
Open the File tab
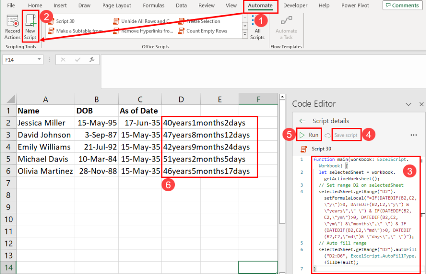click(x=11, y=5)
